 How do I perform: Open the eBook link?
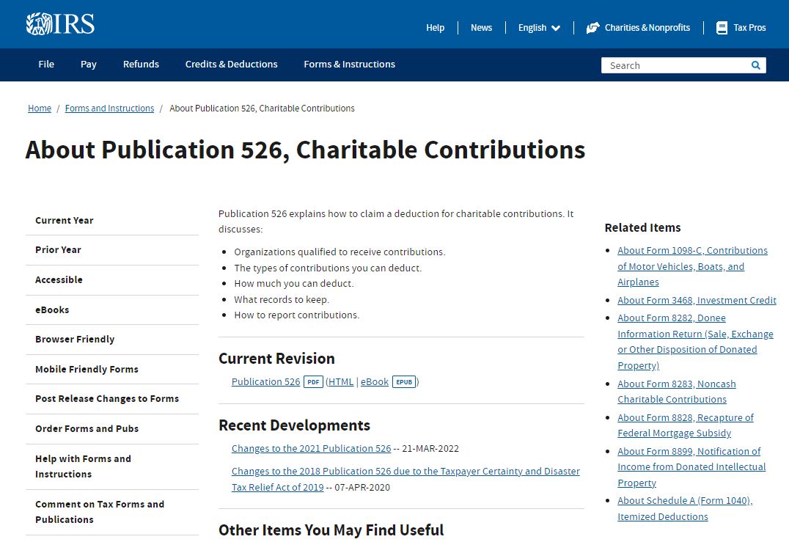375,382
